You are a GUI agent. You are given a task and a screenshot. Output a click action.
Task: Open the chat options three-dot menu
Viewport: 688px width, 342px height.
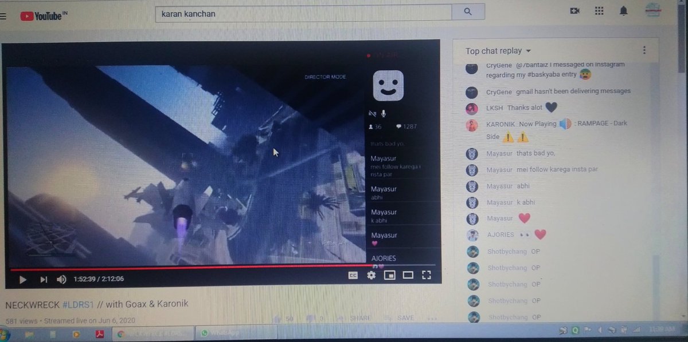point(644,50)
